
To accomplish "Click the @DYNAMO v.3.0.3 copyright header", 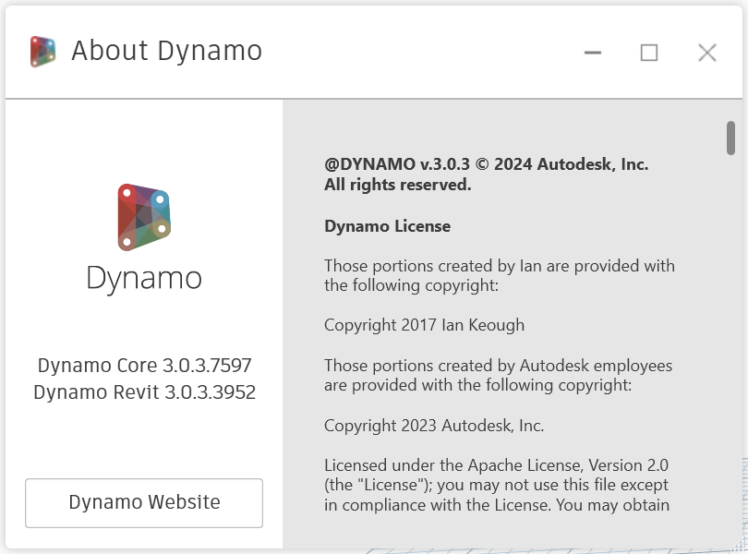I will [x=485, y=164].
